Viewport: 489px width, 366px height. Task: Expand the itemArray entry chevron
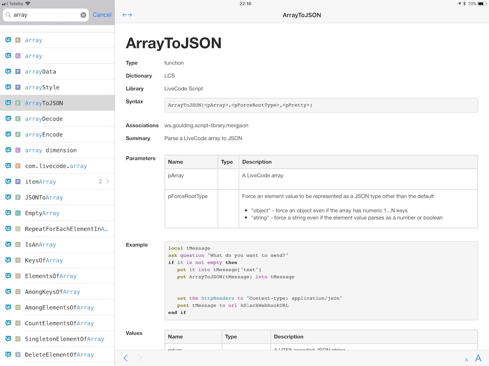coord(108,181)
